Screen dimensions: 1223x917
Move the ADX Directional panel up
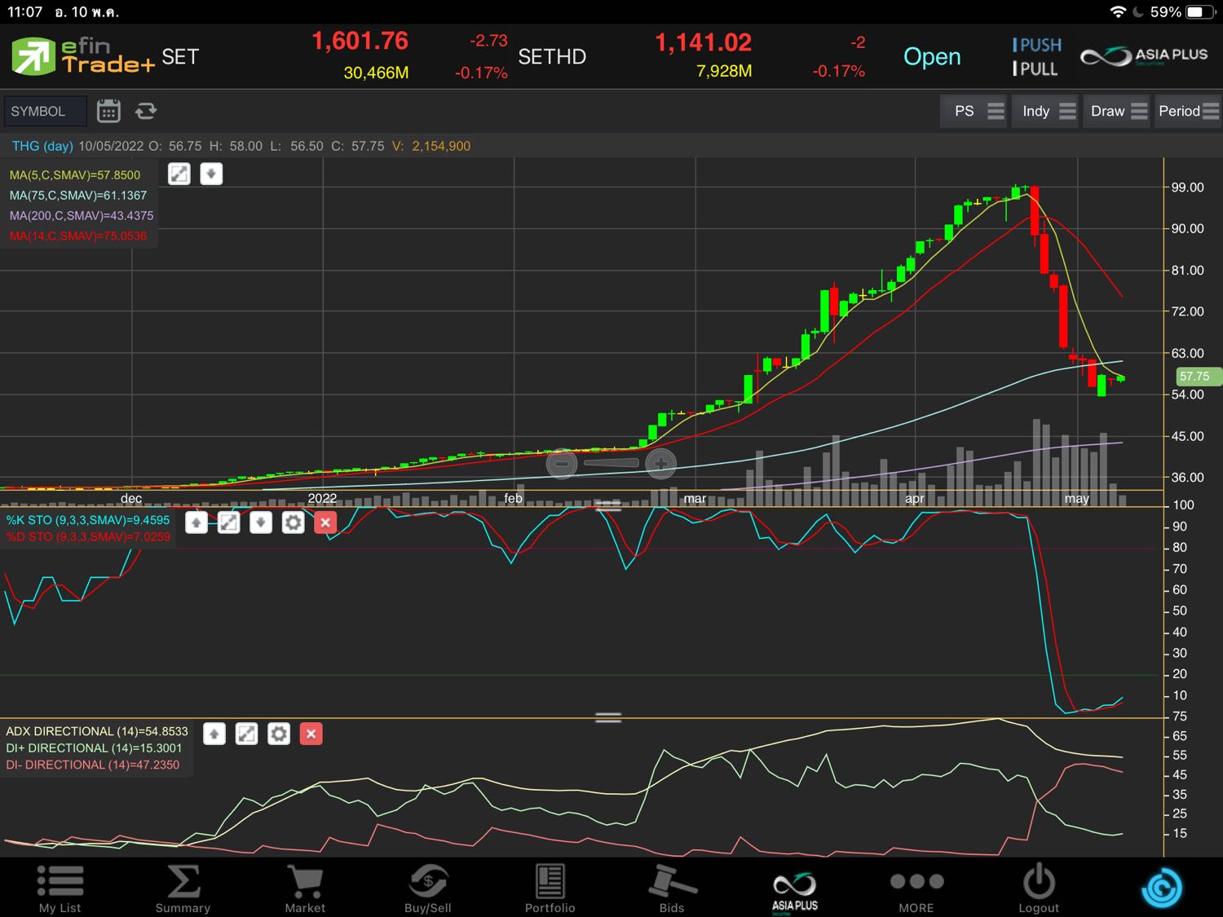pos(214,734)
